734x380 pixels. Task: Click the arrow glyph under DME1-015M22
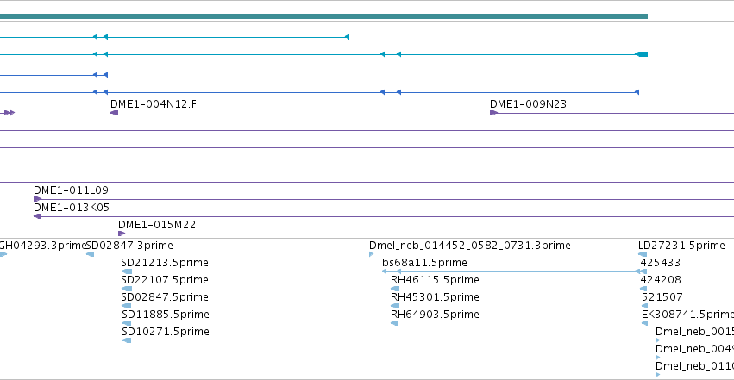[x=122, y=234]
